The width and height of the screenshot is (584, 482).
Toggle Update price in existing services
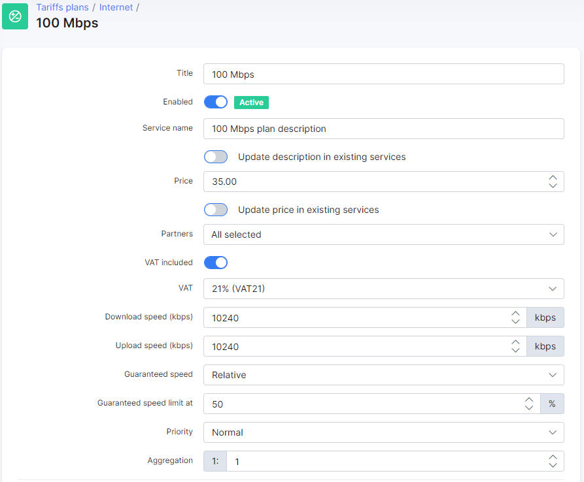[216, 210]
